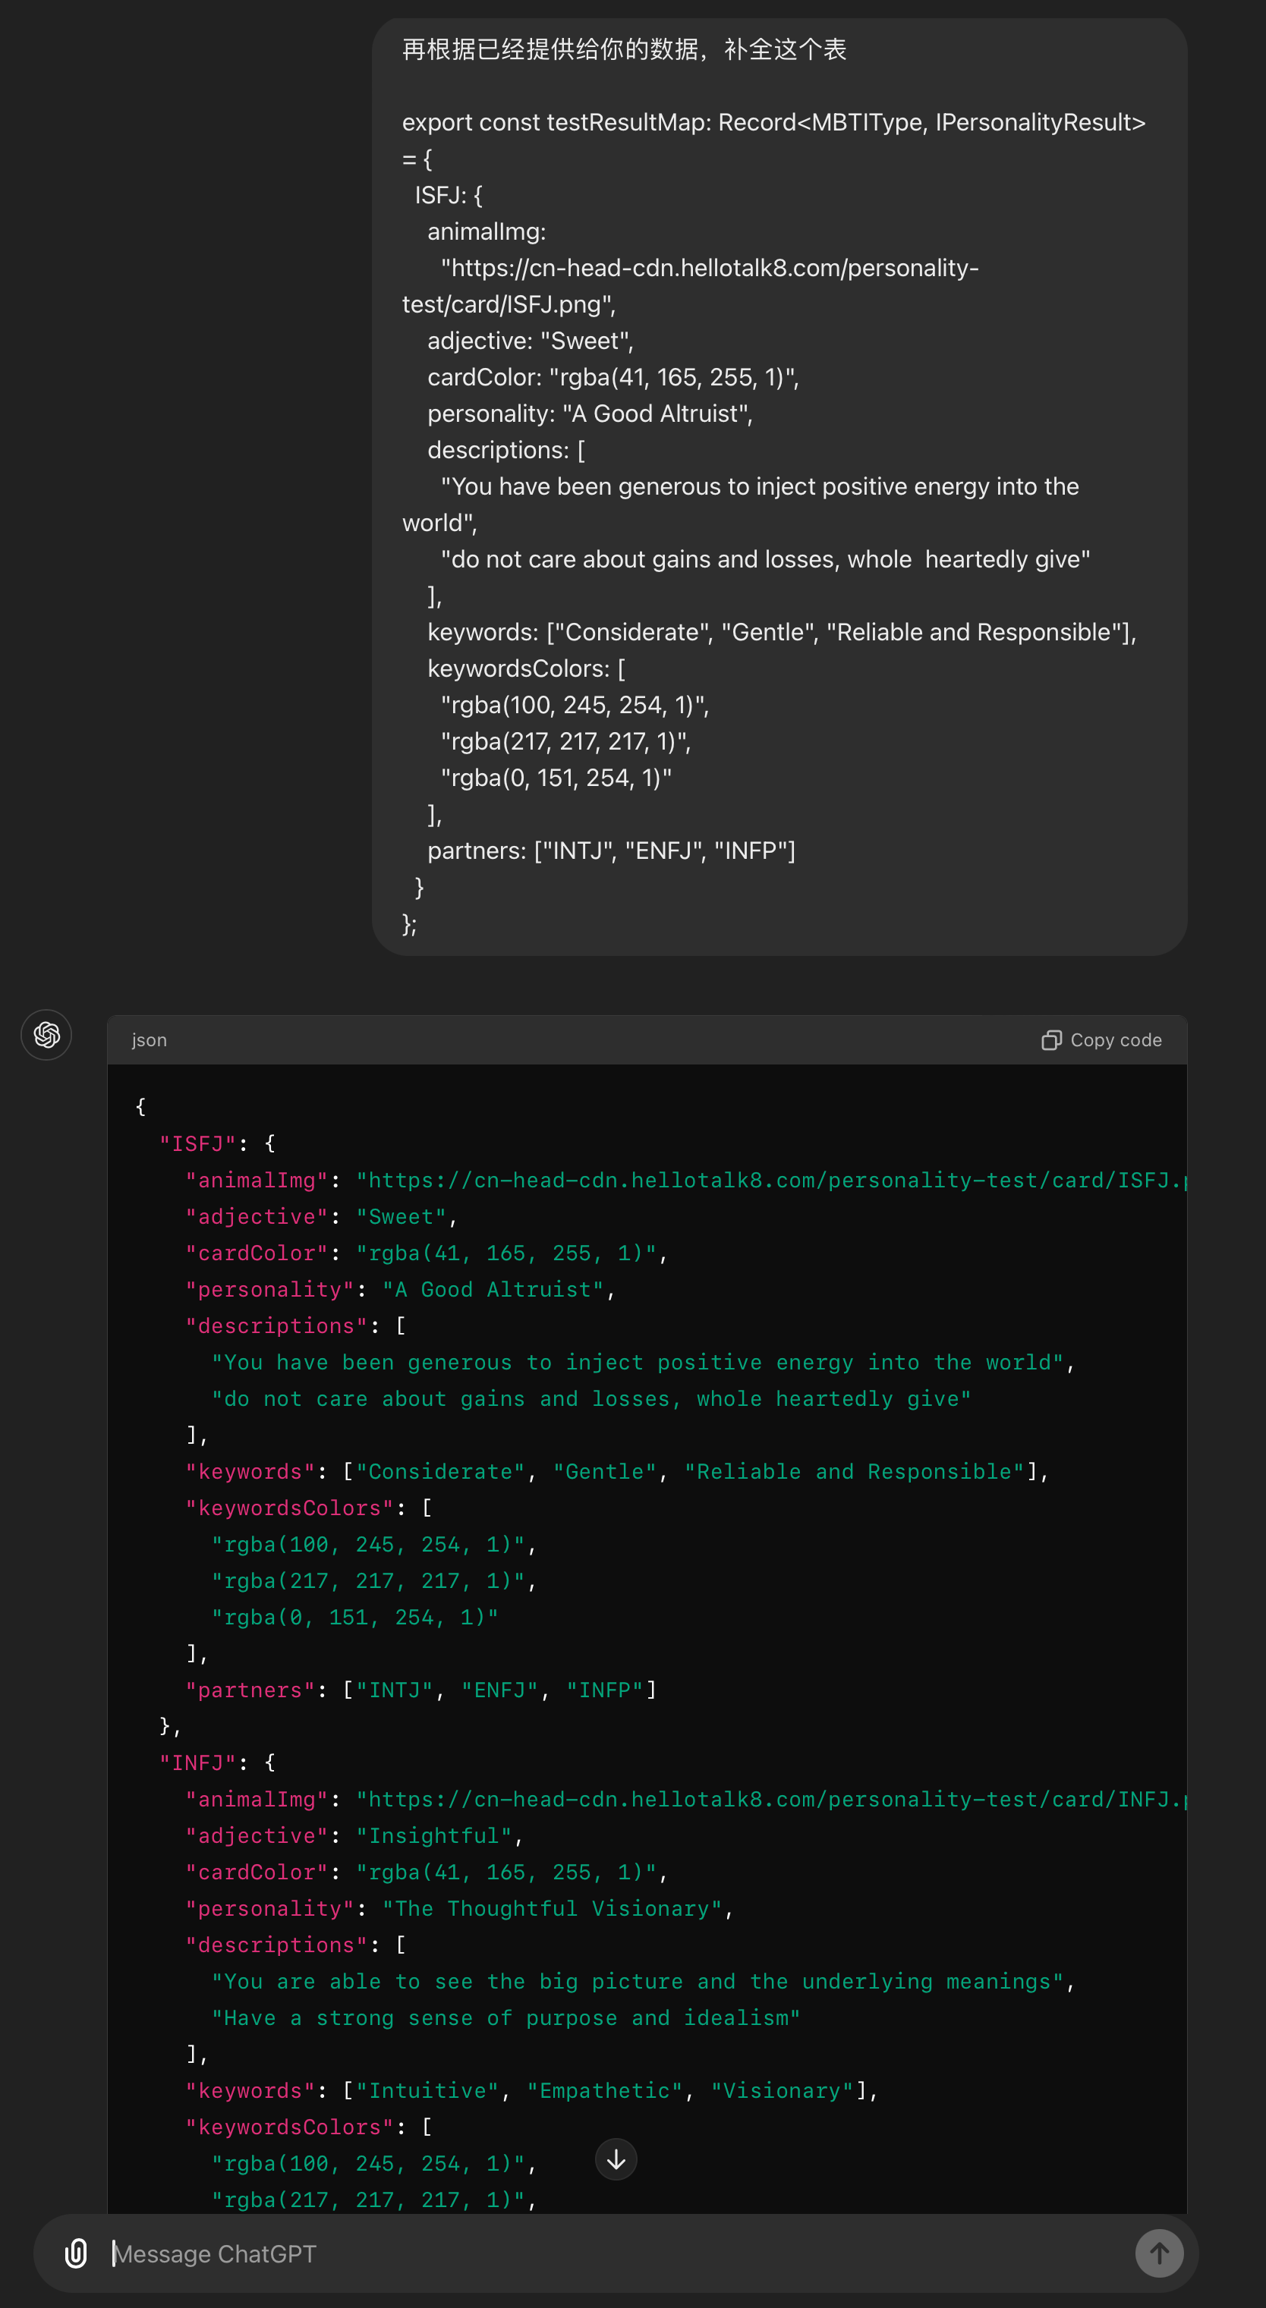Click the "Insightful" adjective value in the code block
The height and width of the screenshot is (2308, 1266).
[434, 1836]
